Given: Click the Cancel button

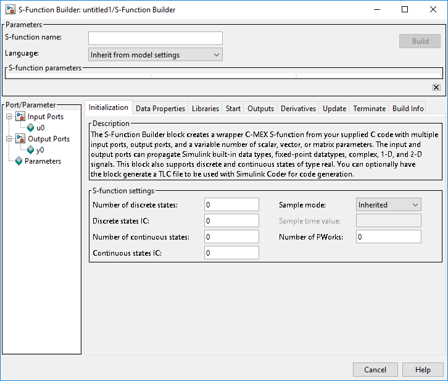Looking at the screenshot, I should [x=375, y=369].
